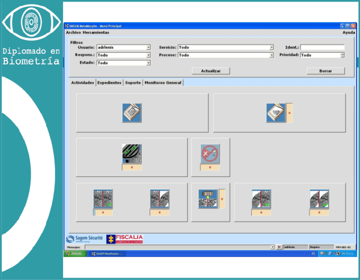
Task: Open fingerprint comparison icon with counter 9
Action: pyautogui.click(x=103, y=199)
